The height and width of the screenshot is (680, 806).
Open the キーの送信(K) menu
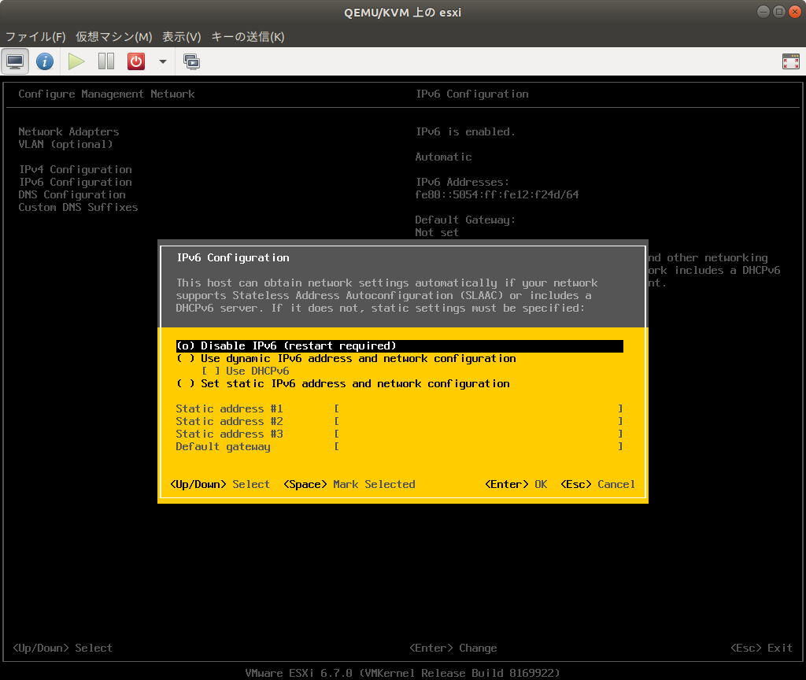pos(248,36)
